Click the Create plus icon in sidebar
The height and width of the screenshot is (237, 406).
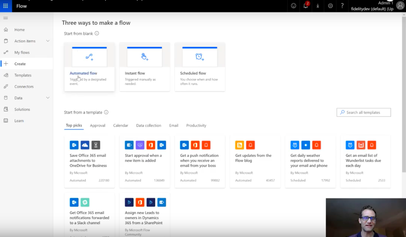point(6,64)
